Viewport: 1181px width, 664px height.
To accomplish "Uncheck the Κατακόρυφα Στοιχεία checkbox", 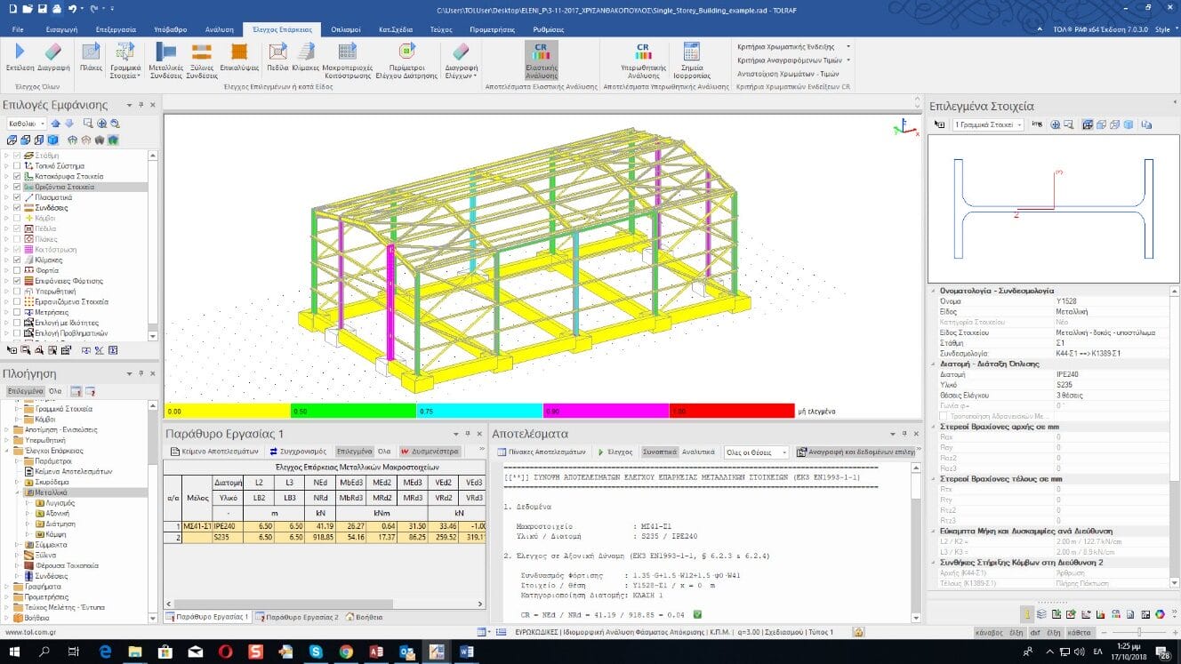I will tap(18, 177).
